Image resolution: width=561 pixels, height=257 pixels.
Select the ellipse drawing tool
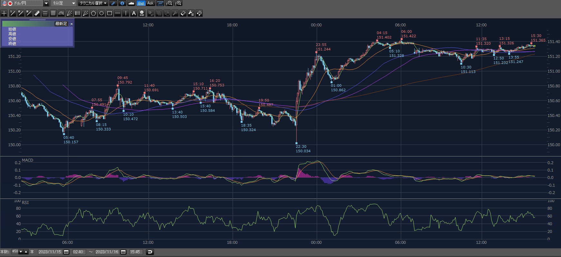102,13
